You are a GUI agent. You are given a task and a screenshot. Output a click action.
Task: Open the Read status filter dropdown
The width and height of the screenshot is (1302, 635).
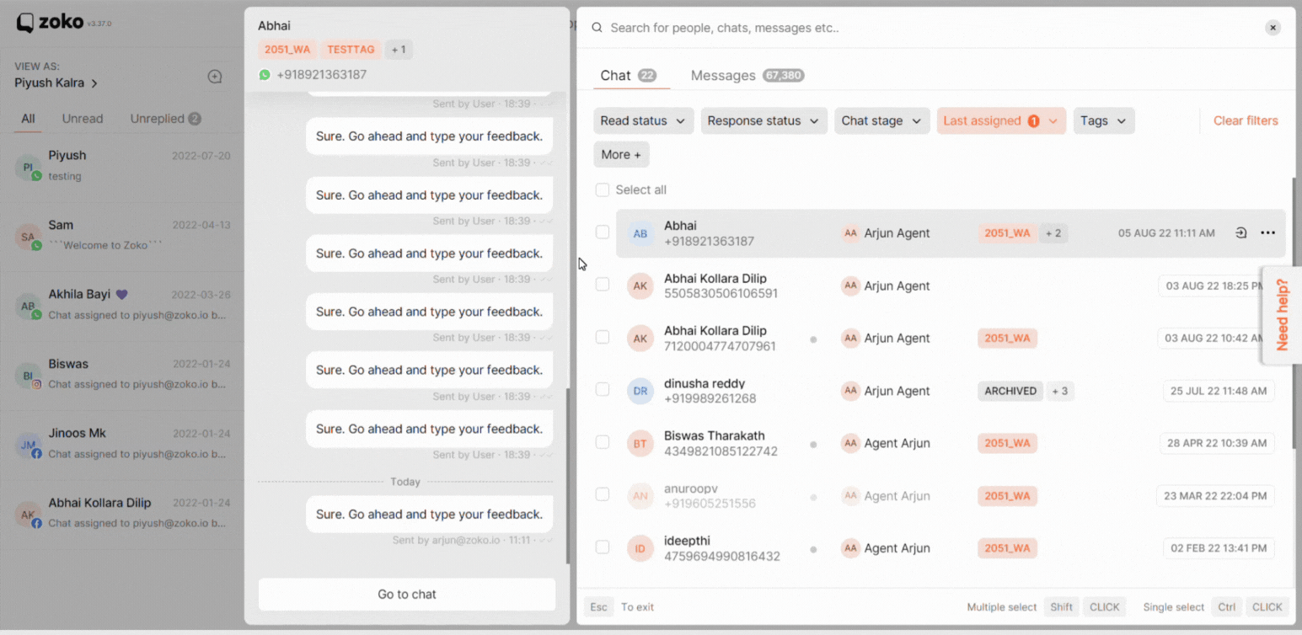pyautogui.click(x=644, y=121)
